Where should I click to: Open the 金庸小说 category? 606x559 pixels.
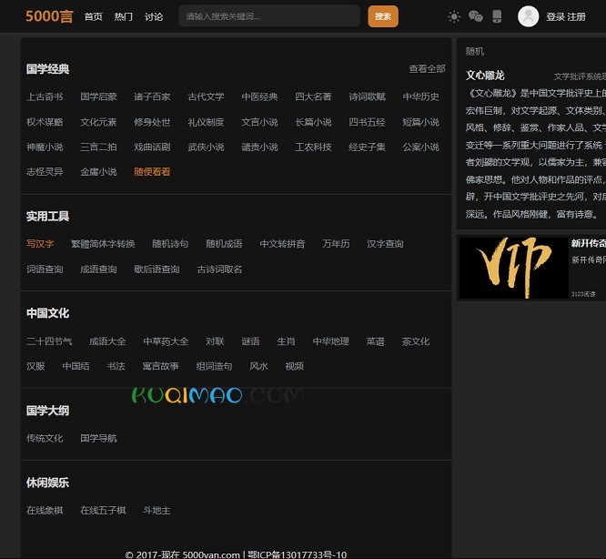(98, 172)
